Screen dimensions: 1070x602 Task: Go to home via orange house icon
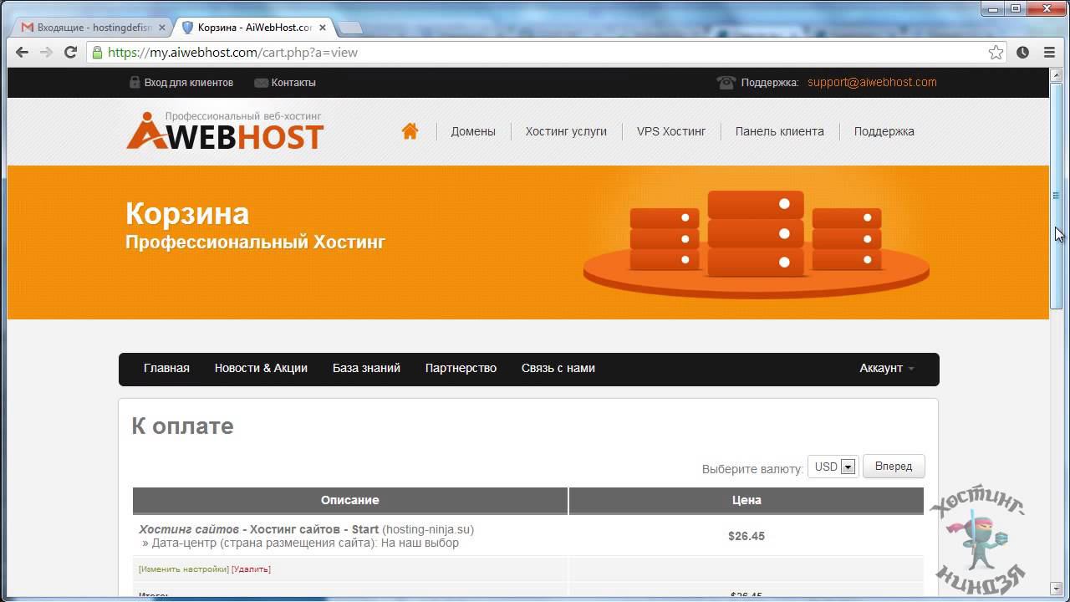[x=410, y=131]
